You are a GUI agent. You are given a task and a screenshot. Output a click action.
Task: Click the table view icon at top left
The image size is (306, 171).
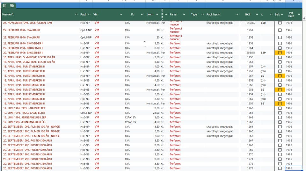pyautogui.click(x=5, y=5)
